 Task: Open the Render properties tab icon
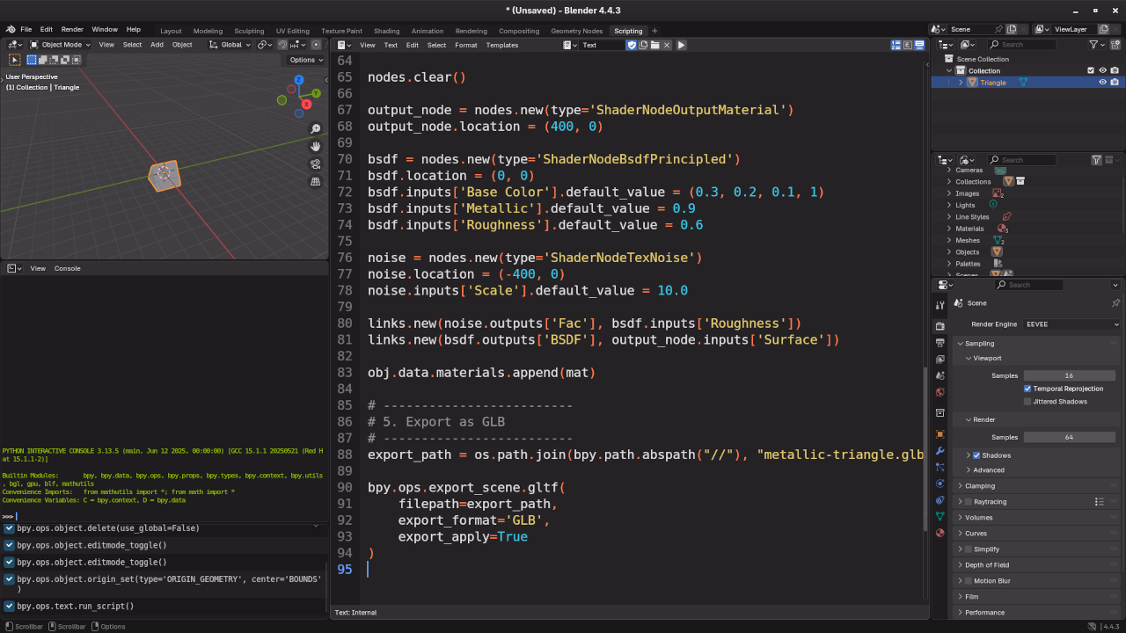point(940,326)
